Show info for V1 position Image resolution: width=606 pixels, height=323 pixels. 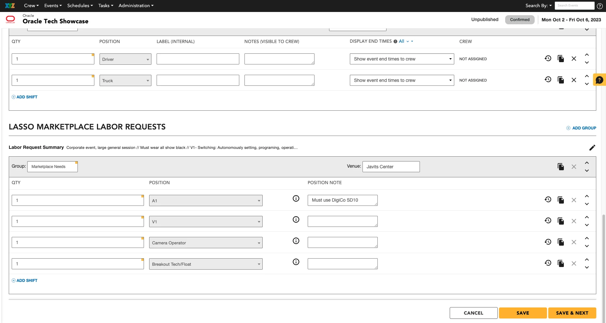[x=296, y=219]
